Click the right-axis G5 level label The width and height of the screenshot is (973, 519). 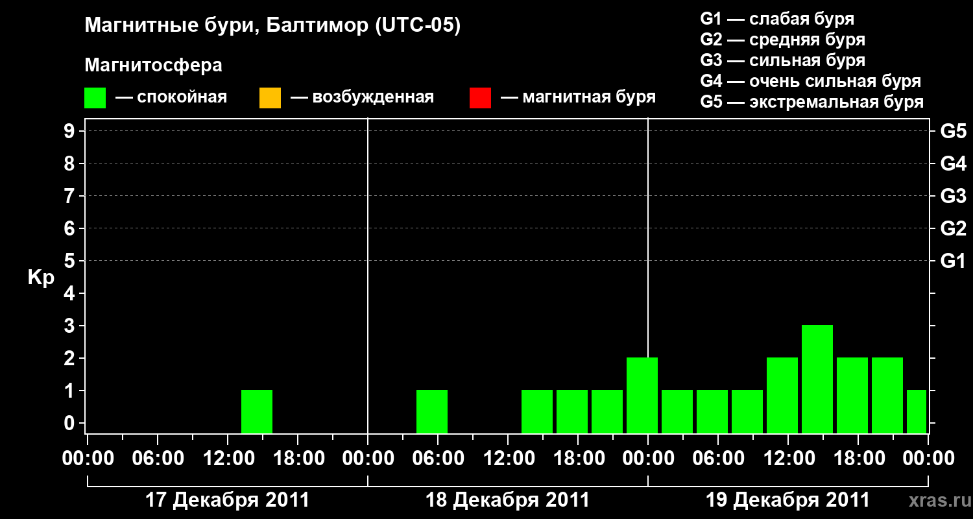click(x=954, y=132)
